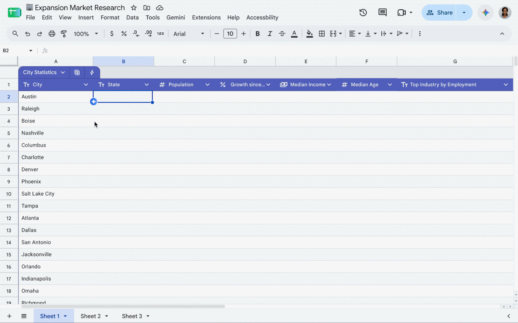The width and height of the screenshot is (518, 323).
Task: Toggle strikethrough formatting
Action: tap(282, 34)
